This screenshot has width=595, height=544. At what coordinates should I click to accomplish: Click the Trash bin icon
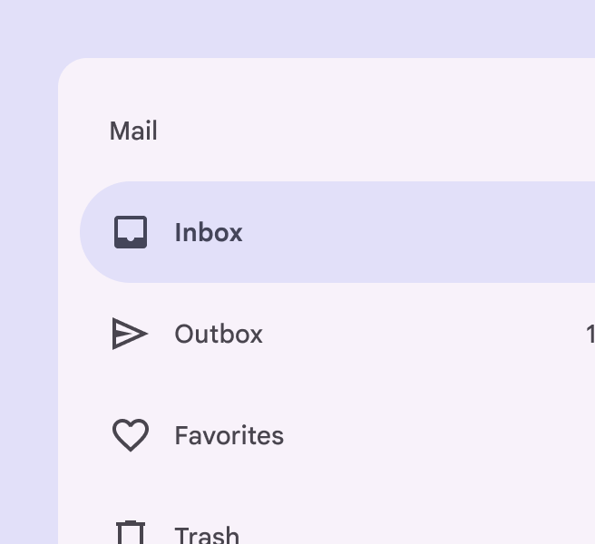(x=131, y=532)
